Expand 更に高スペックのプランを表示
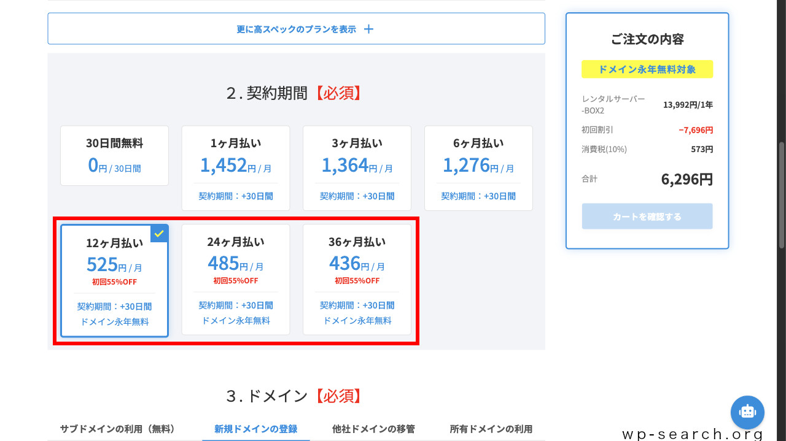This screenshot has width=786, height=441. point(296,29)
